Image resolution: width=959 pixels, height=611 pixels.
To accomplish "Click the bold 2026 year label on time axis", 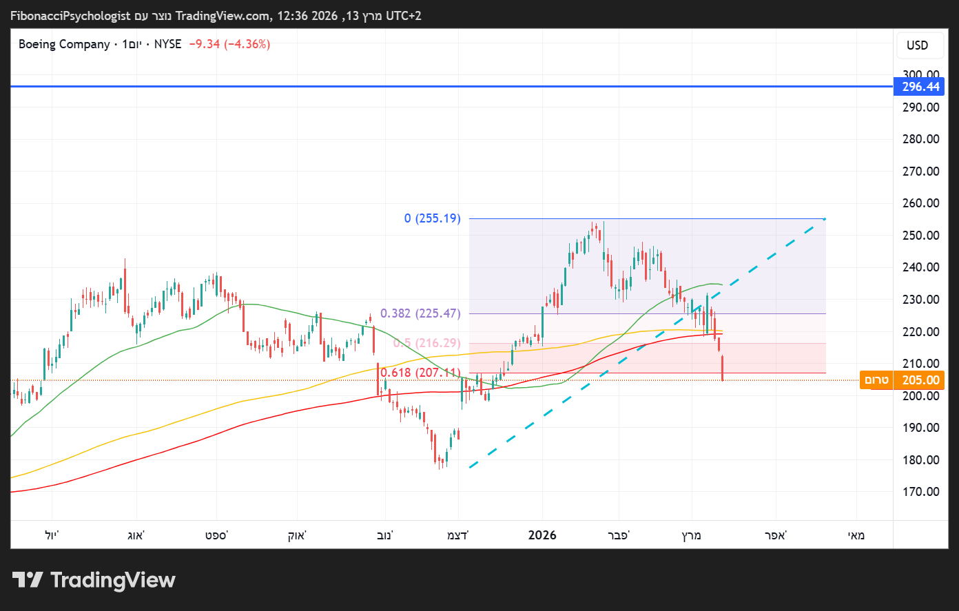I will click(x=542, y=535).
